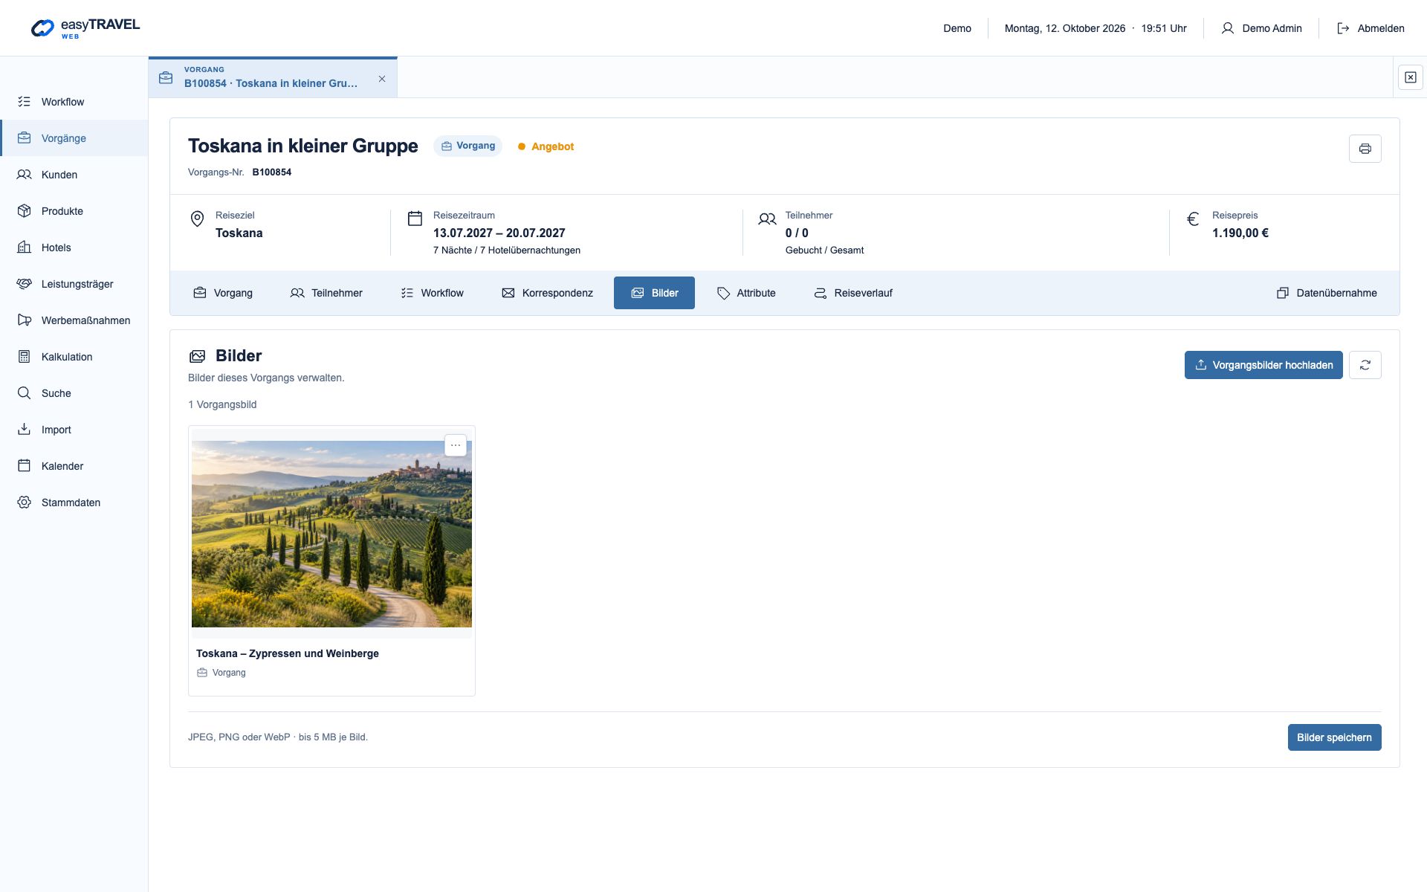Open Kalkulation in the sidebar
Screen dimensions: 1427x892
(x=74, y=357)
